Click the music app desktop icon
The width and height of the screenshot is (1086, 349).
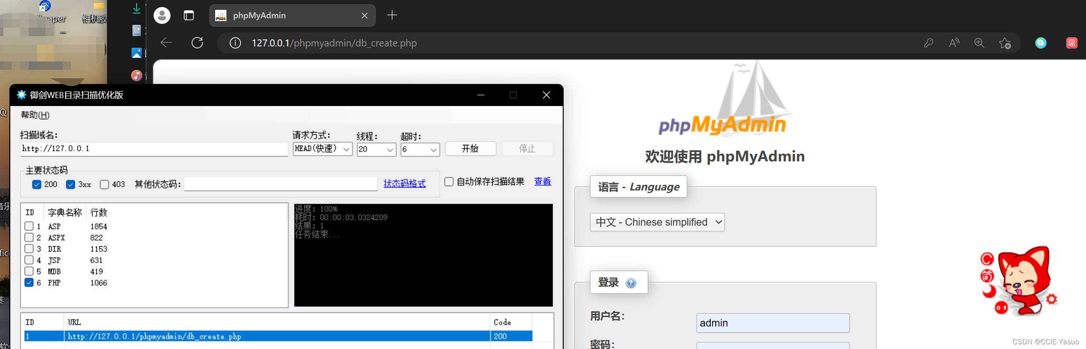(x=136, y=75)
